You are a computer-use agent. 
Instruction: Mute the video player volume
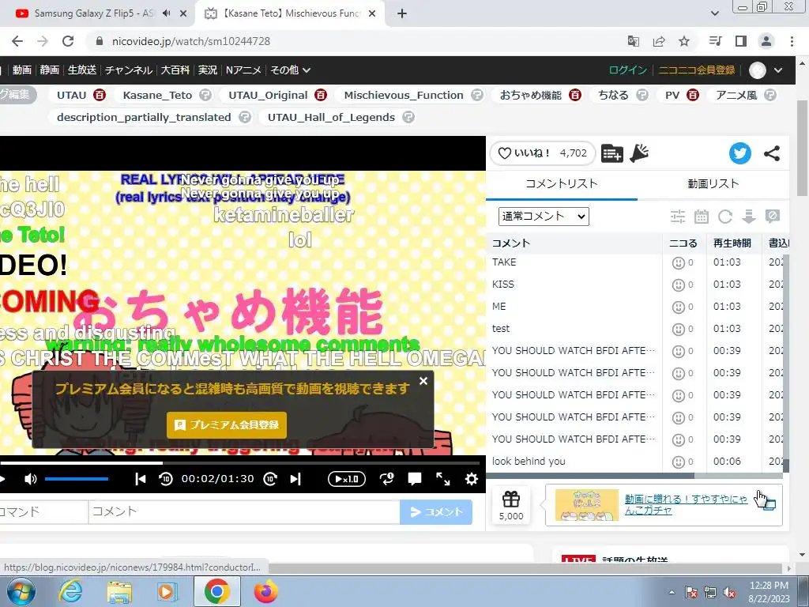coord(31,479)
